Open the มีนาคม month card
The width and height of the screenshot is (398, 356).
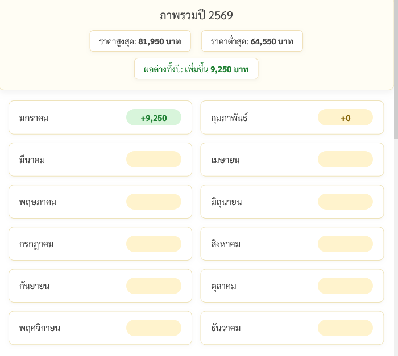68,160
